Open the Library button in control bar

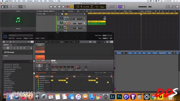(x=3, y=7)
